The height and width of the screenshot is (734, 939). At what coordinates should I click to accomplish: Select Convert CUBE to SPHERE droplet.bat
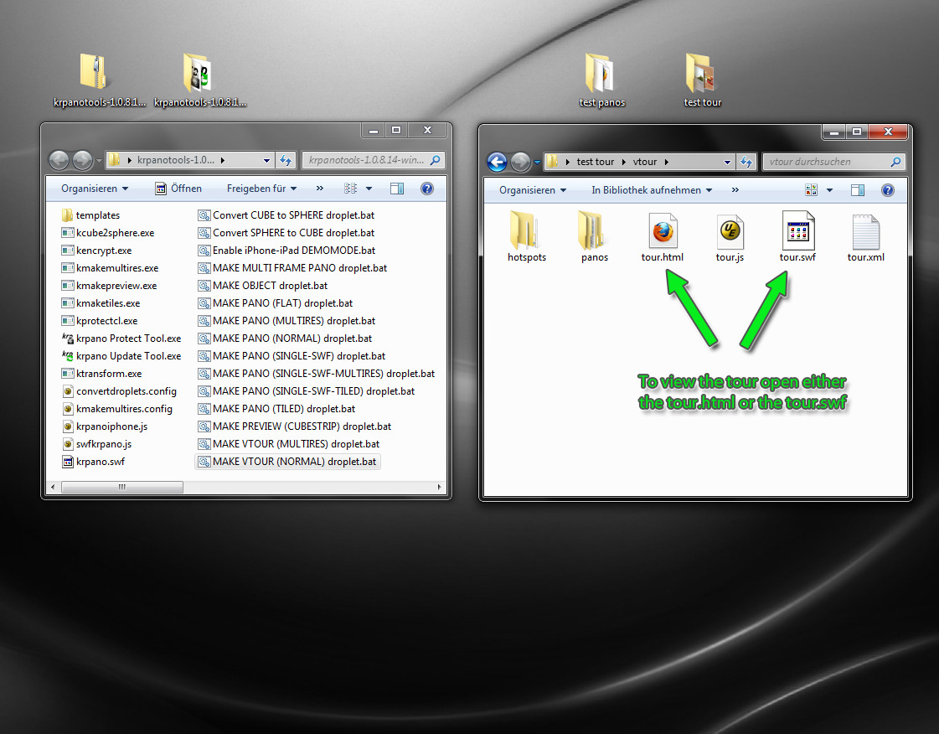pos(286,215)
